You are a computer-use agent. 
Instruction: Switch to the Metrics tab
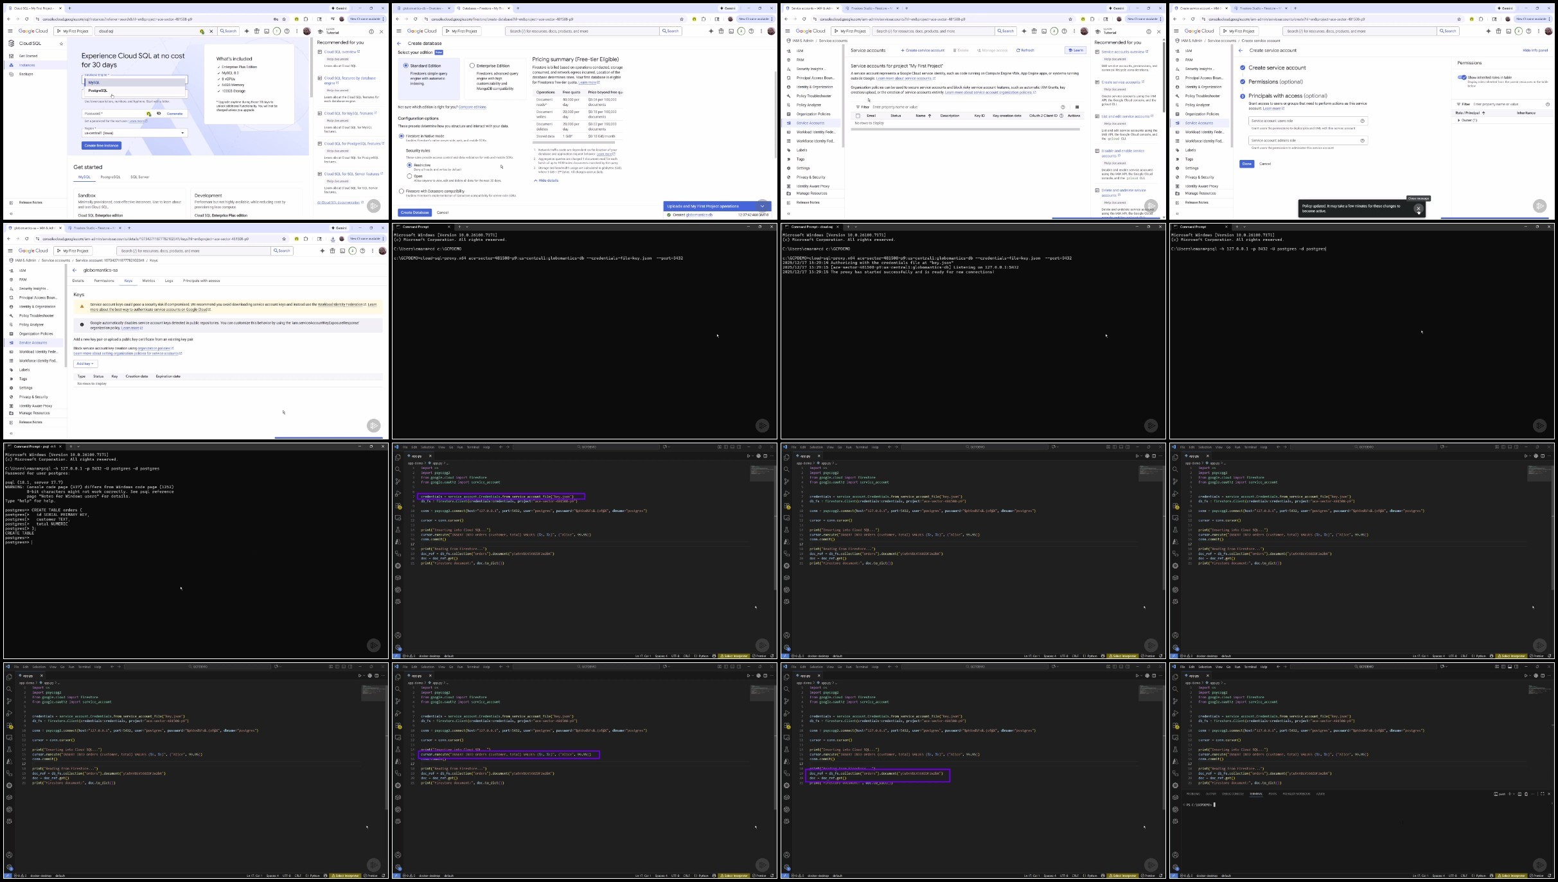148,281
